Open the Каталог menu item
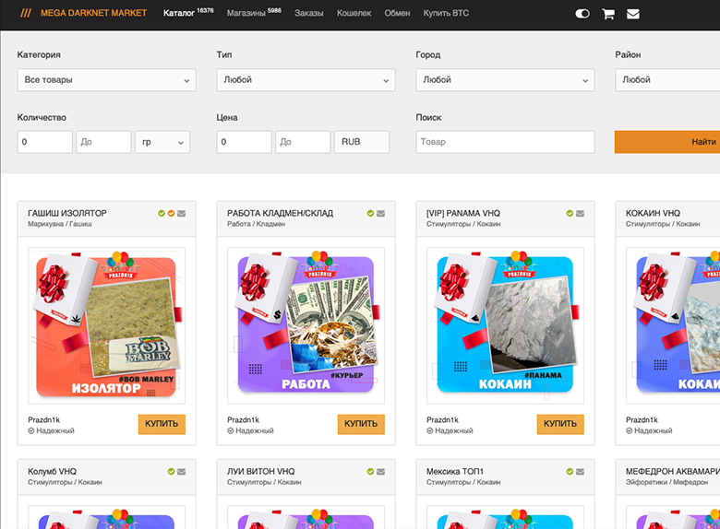Image resolution: width=720 pixels, height=529 pixels. tap(188, 13)
